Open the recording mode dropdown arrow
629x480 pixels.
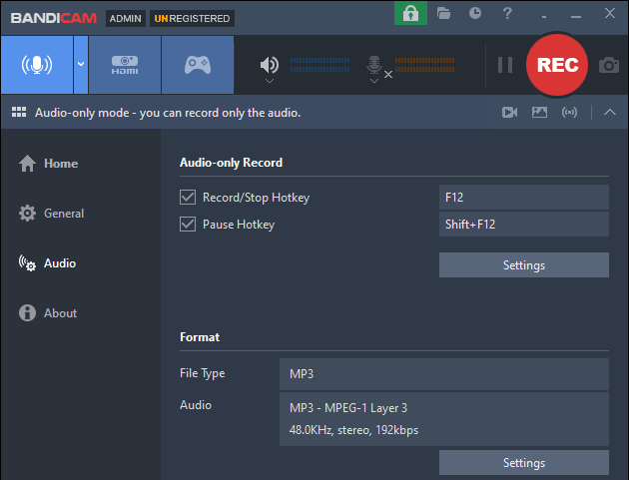coord(81,65)
